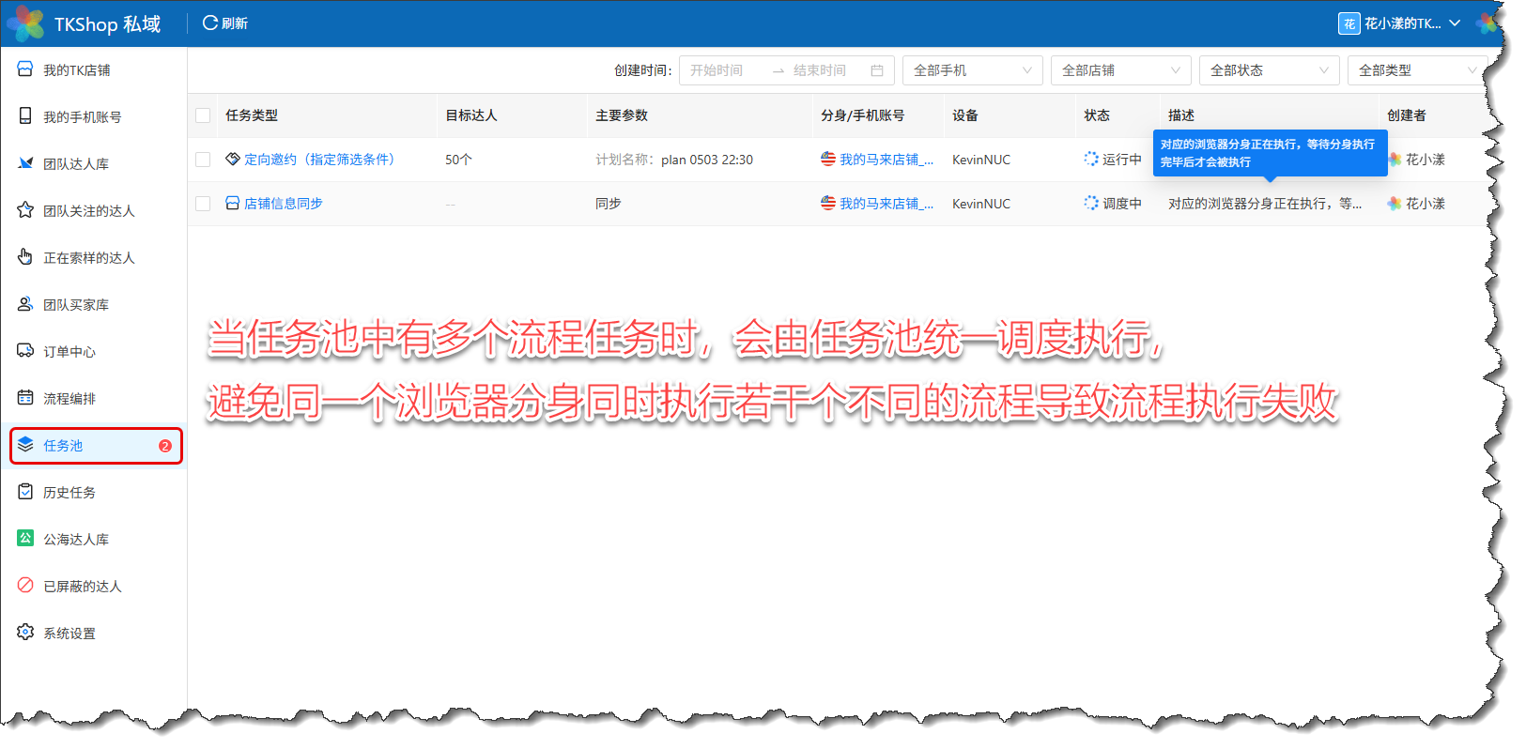Click the clipboard icon for 历史任务

pyautogui.click(x=25, y=492)
